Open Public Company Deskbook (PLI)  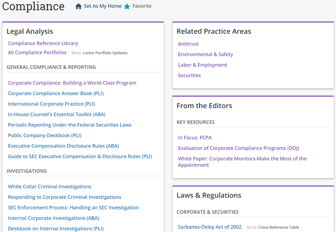point(45,135)
